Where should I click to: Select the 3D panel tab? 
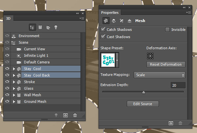coord(8,18)
